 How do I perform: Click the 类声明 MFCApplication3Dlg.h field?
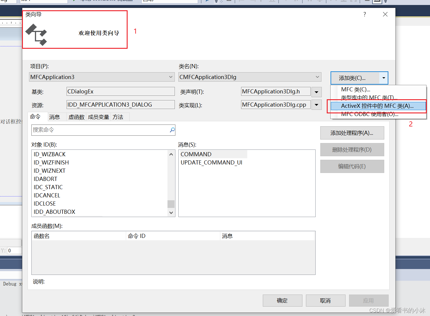click(x=276, y=91)
